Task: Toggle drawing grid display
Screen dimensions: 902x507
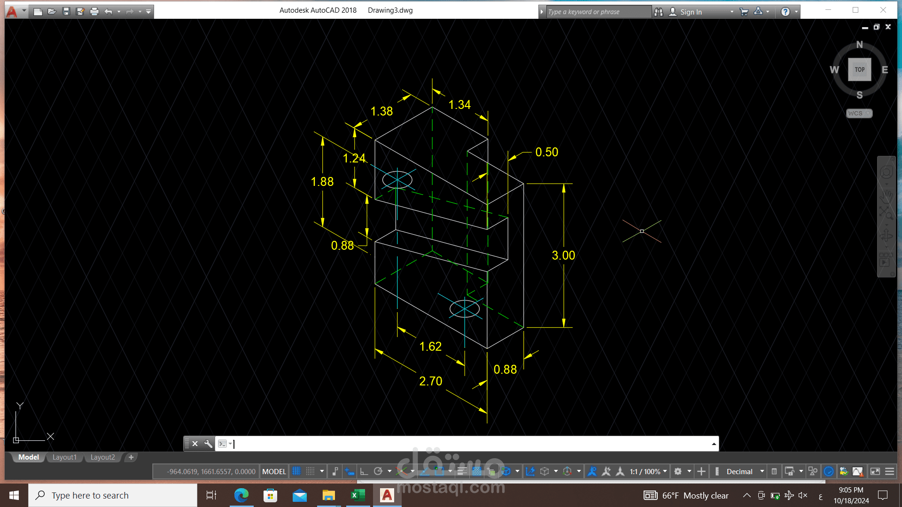Action: pos(296,471)
